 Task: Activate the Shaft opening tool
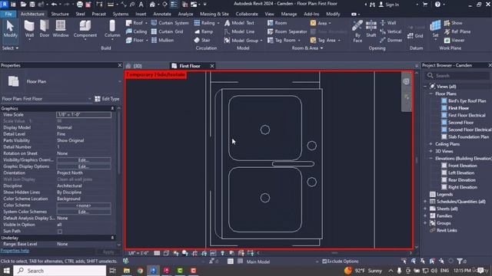371,29
